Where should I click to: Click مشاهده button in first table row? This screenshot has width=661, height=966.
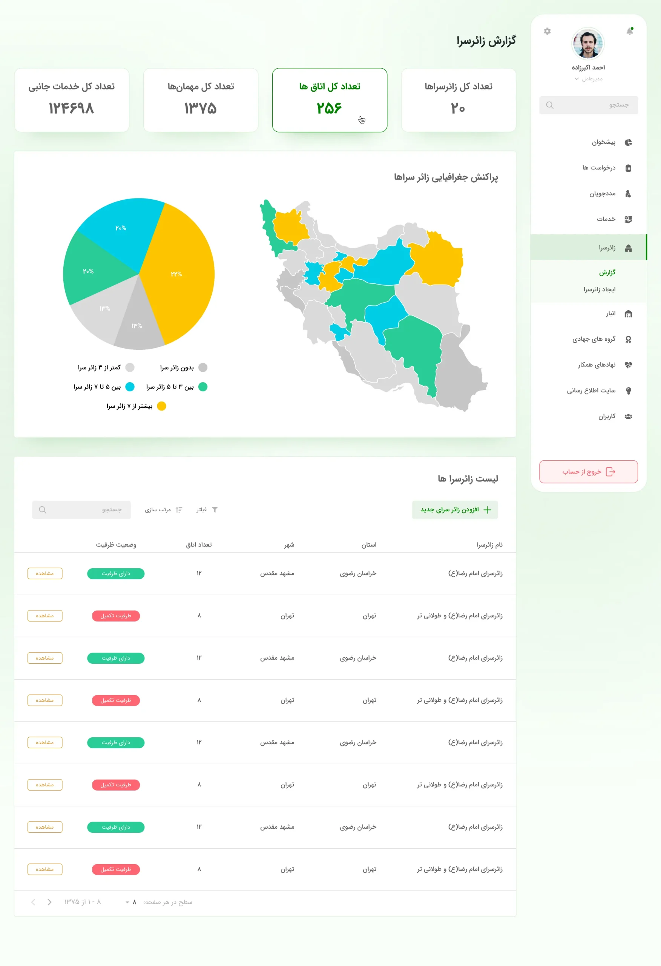pyautogui.click(x=45, y=574)
